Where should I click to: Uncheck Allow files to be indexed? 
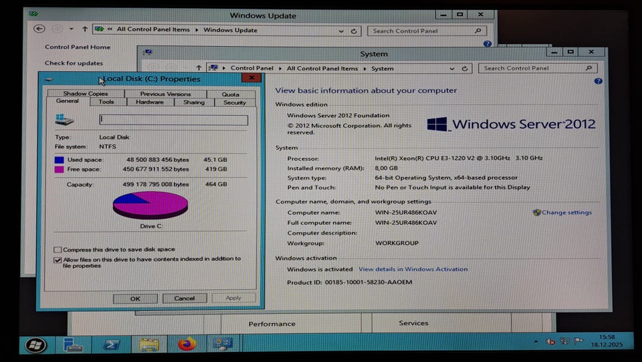pos(58,260)
